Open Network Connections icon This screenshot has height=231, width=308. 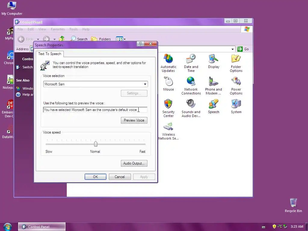click(191, 86)
